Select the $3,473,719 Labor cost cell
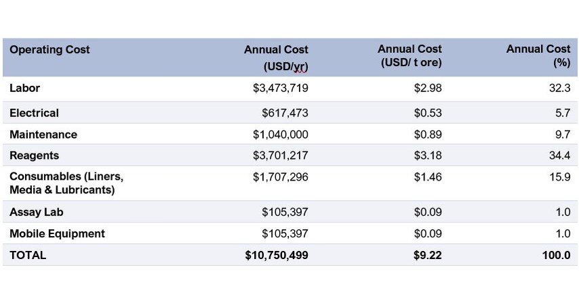Viewport: 579px width, 303px height. pyautogui.click(x=281, y=88)
